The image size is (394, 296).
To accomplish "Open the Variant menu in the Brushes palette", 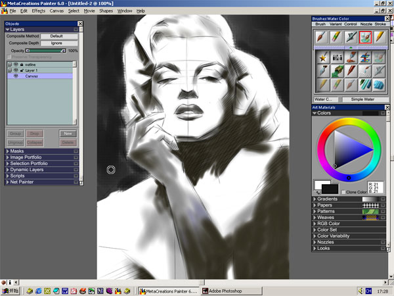I will click(x=336, y=24).
